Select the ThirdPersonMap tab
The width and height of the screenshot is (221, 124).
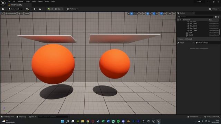point(17,5)
